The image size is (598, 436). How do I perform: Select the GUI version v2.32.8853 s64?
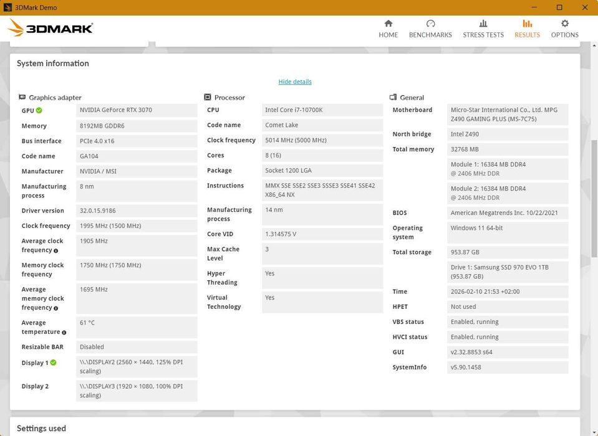(x=508, y=353)
